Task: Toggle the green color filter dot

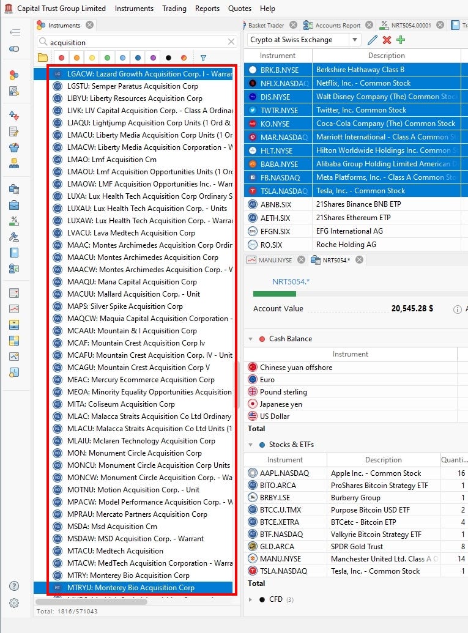Action: coord(108,57)
